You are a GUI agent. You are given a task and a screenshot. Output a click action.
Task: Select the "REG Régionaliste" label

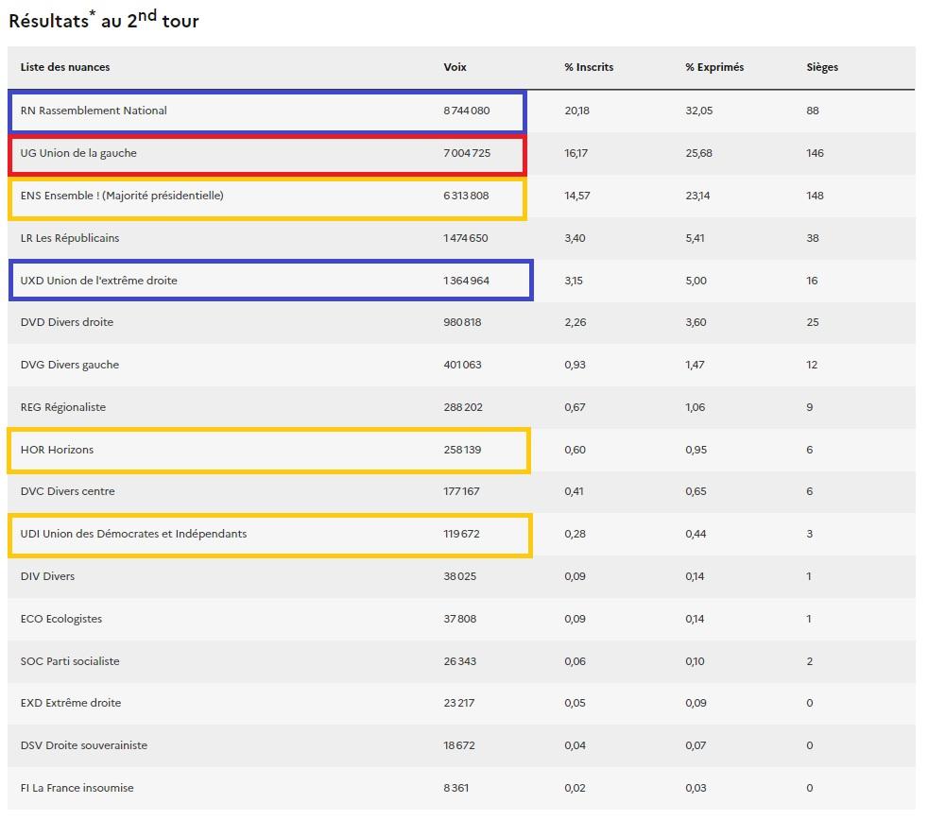tap(63, 407)
